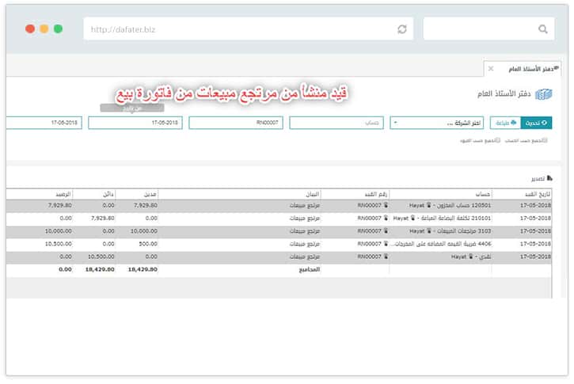
Task: Click the leftmost 17-05-2018 date field at window edge
Action: pyautogui.click(x=44, y=123)
